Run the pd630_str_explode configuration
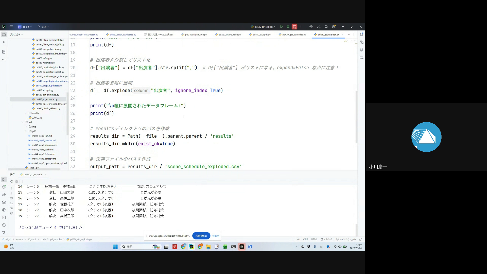Screen dimensions: 487x274 282,27
